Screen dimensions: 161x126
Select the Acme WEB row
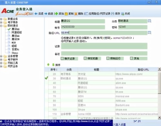tap(103, 114)
